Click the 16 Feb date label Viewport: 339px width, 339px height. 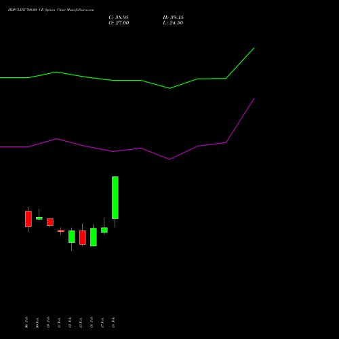point(92,323)
